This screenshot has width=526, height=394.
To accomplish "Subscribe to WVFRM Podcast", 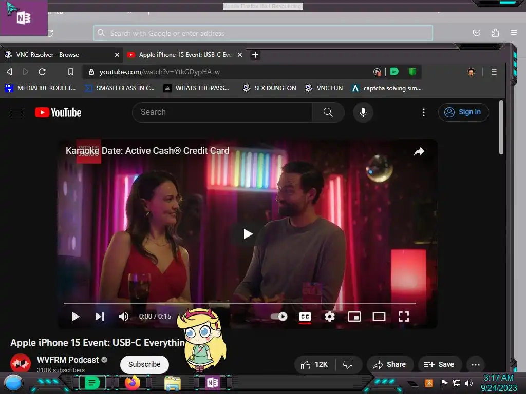I will tap(144, 364).
